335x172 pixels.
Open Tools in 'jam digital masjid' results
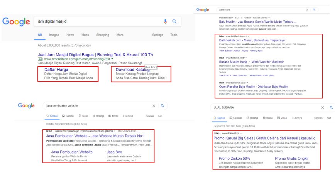[x=174, y=35]
